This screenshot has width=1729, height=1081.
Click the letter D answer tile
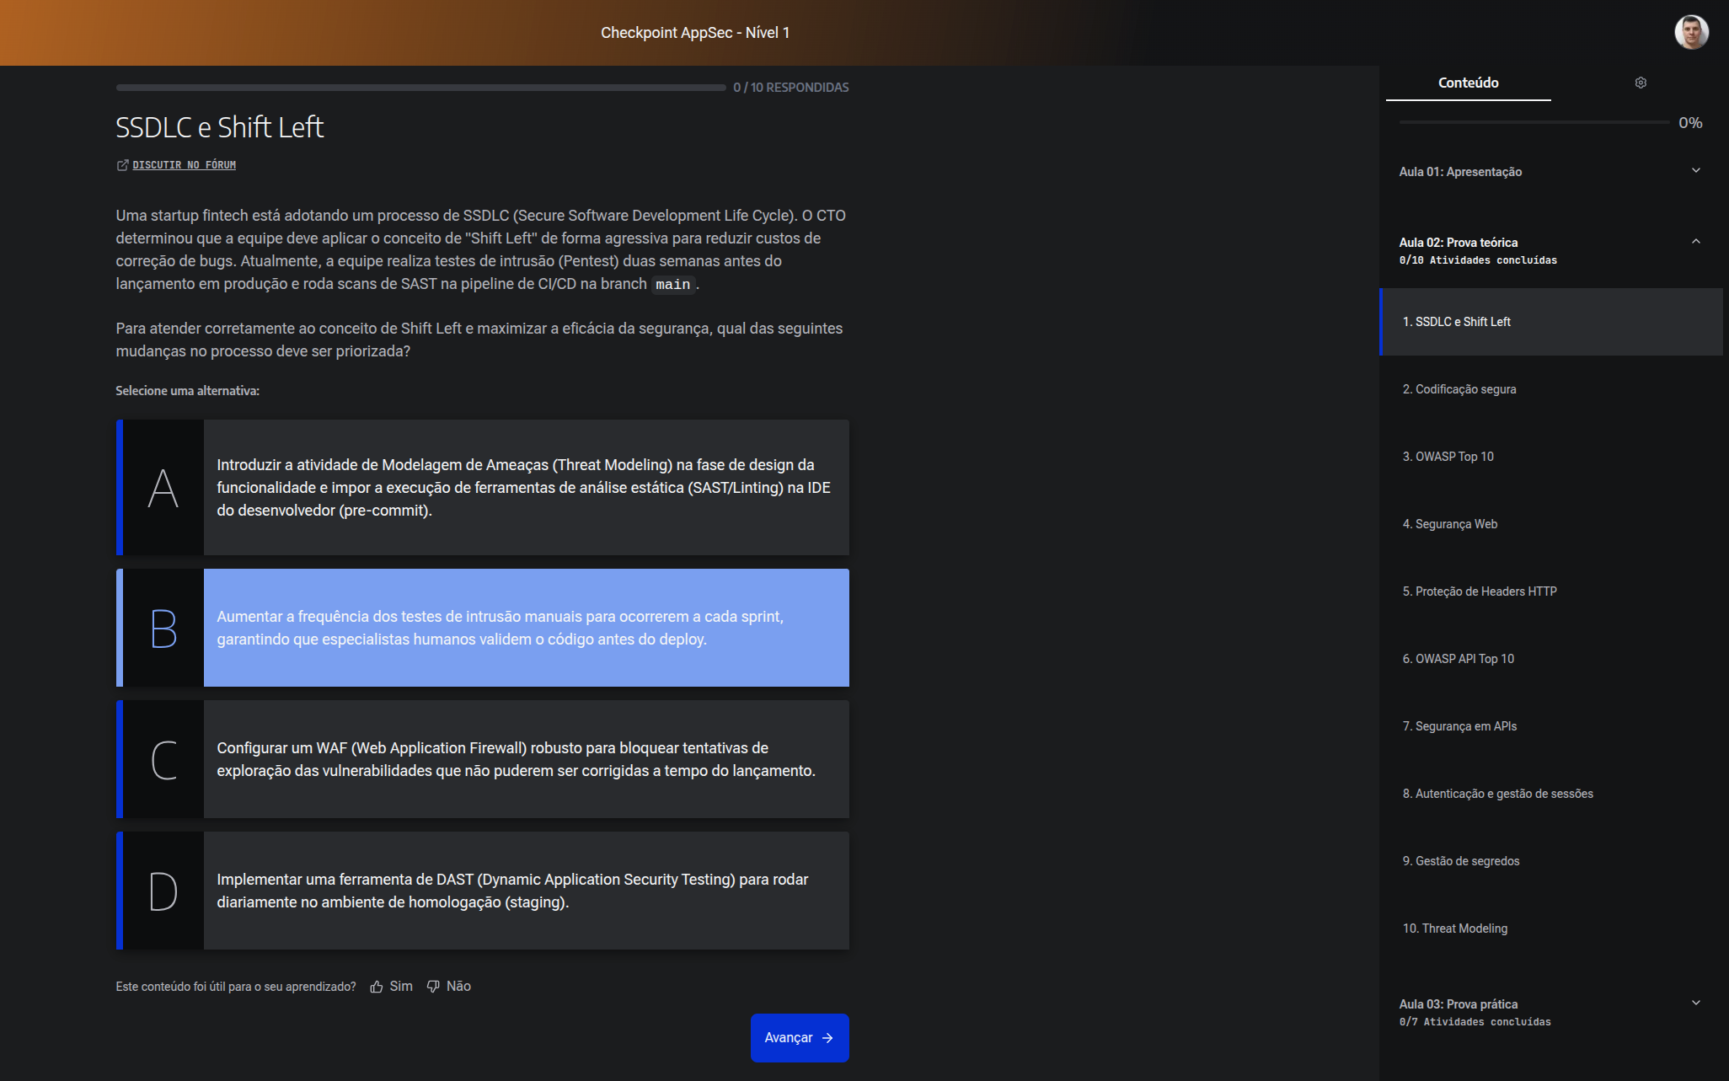163,891
